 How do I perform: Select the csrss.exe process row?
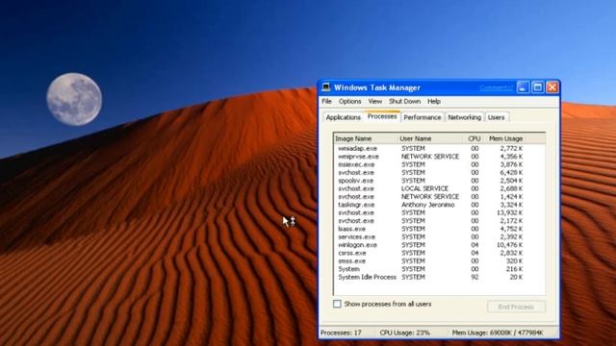tap(439, 253)
